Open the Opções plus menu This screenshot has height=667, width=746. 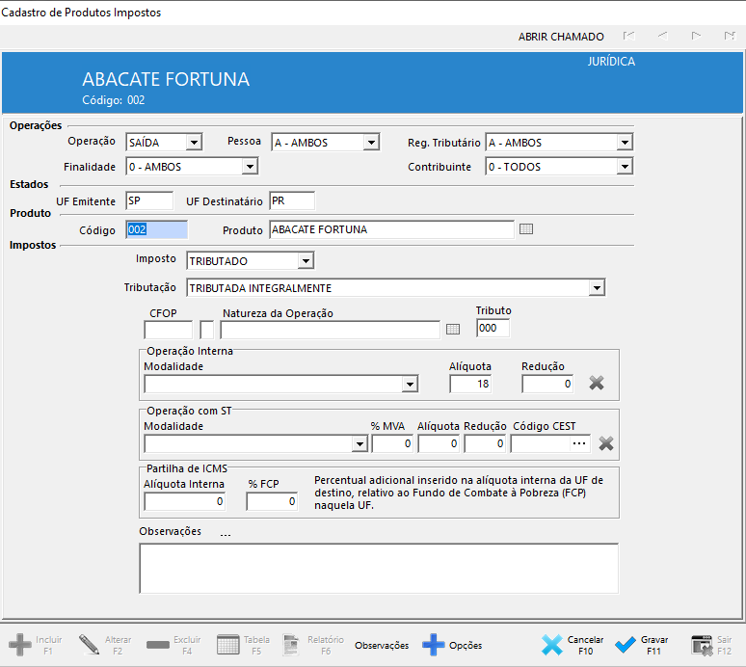coord(452,645)
